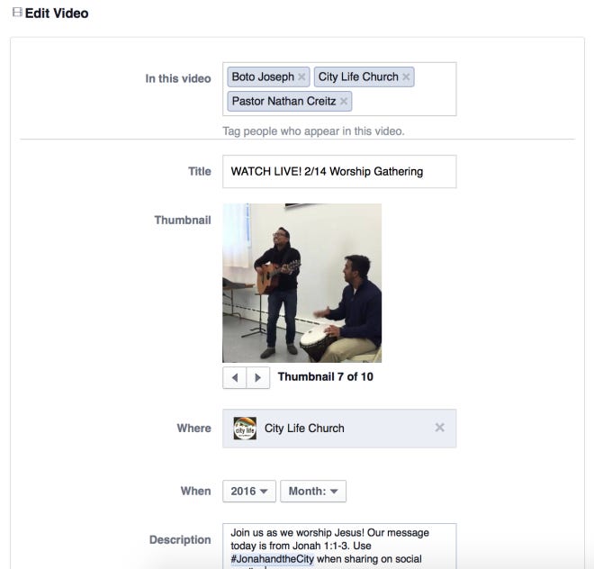594x569 pixels.
Task: Show the previous thumbnail
Action: tap(235, 377)
